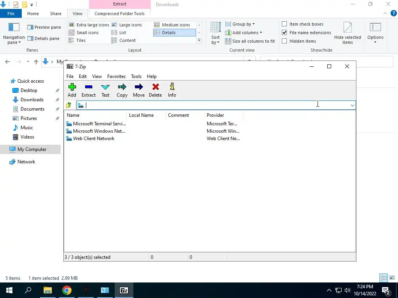Screen dimensions: 398x298
Task: Open Google Chrome from taskbar
Action: (67, 290)
